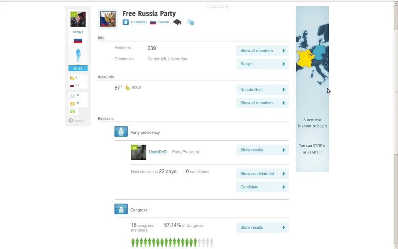The width and height of the screenshot is (398, 249).
Task: Open the party chat bubbles icon
Action: click(191, 22)
